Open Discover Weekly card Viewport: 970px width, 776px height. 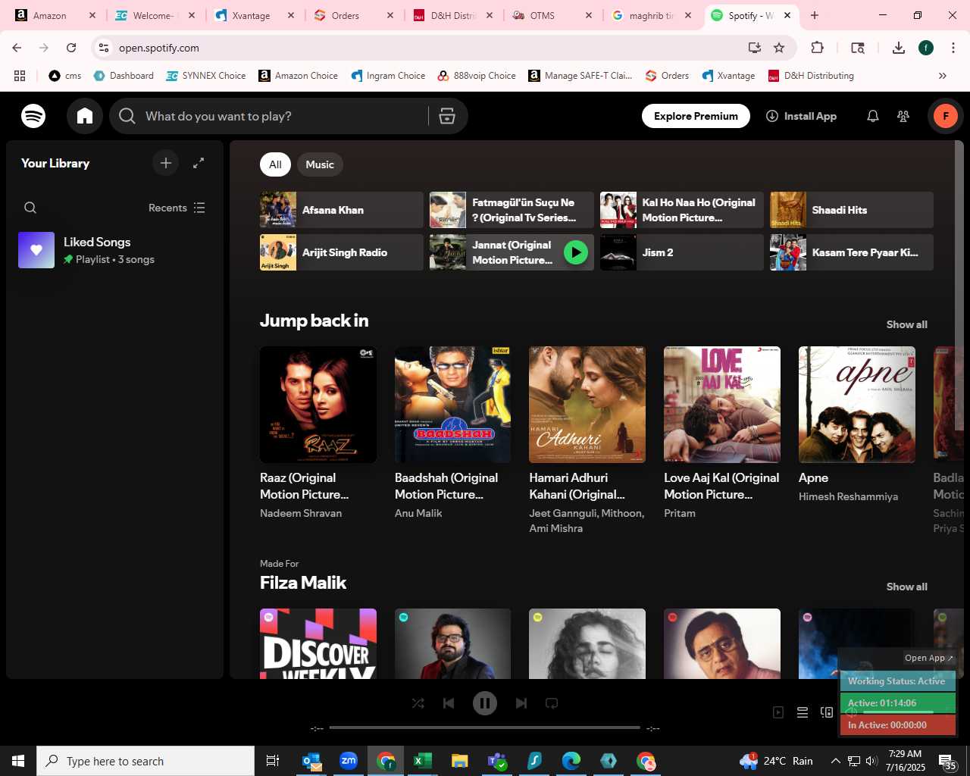318,643
